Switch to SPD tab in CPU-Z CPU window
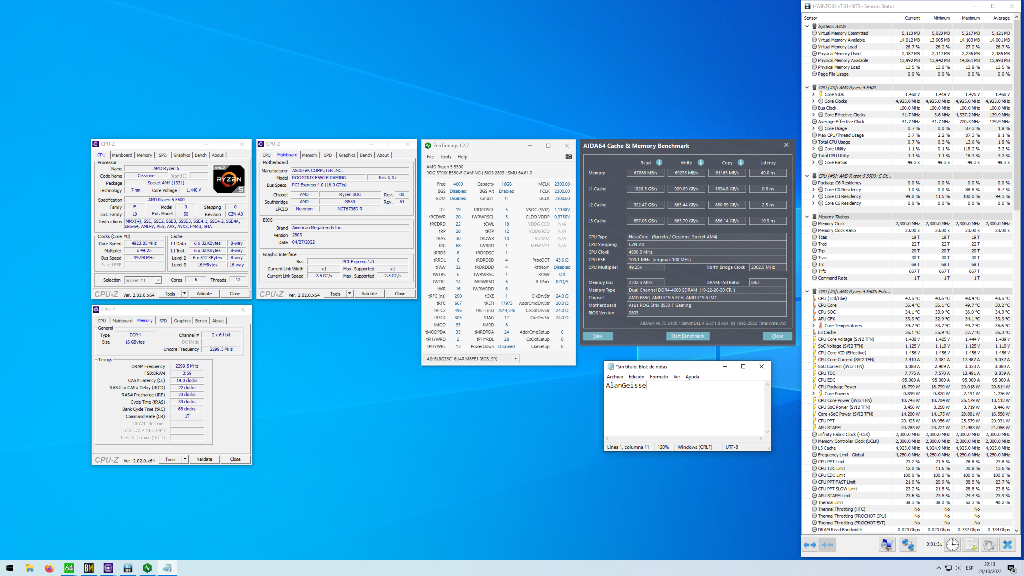Screen dimensions: 1024x576 [x=162, y=155]
